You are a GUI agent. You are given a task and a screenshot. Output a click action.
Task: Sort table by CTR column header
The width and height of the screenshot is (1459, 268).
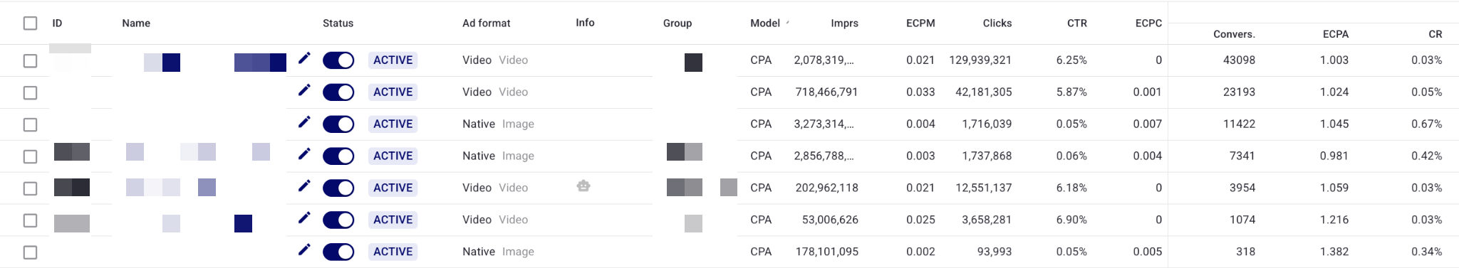[x=1076, y=23]
